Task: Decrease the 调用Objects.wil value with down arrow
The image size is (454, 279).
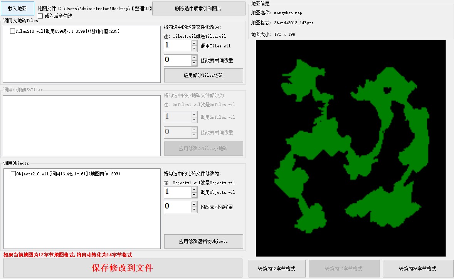Action: (x=194, y=195)
